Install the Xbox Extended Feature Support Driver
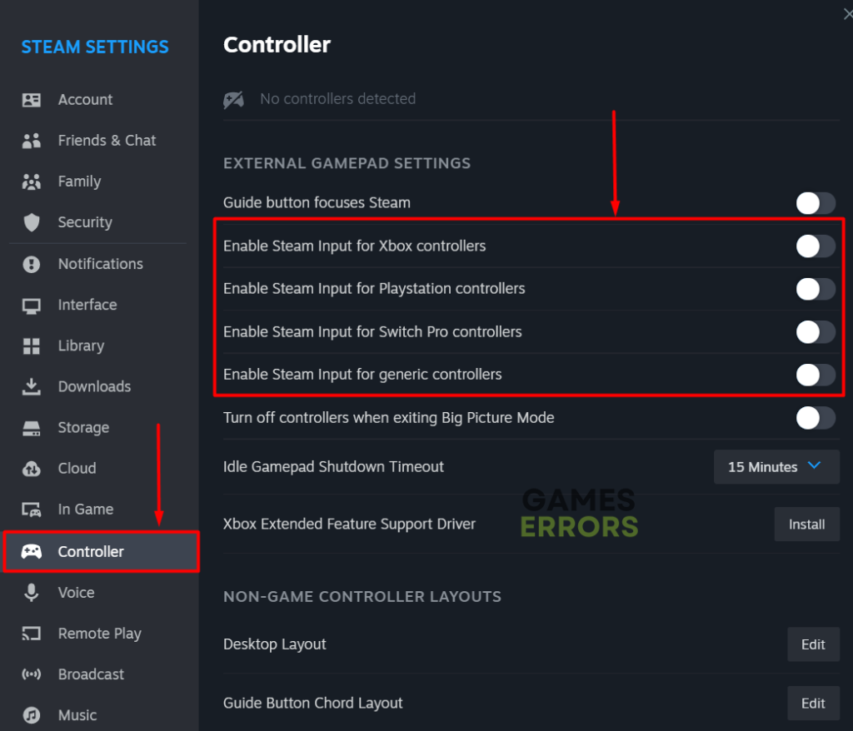Screen dimensions: 853x731 tap(806, 524)
